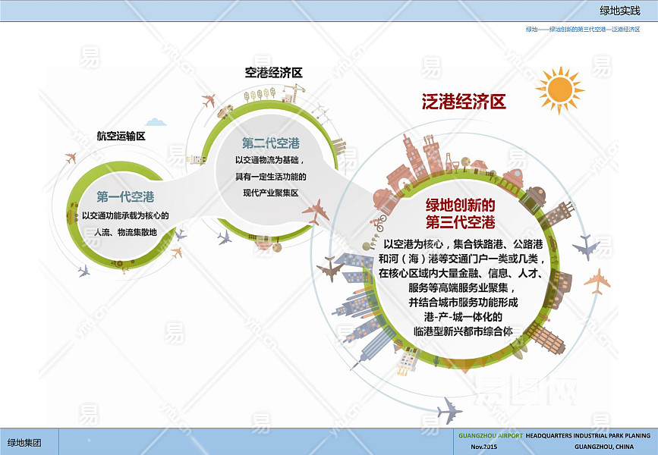Select the bicycle icon on the large circle
Screen dimensions: 658x455
[380, 224]
